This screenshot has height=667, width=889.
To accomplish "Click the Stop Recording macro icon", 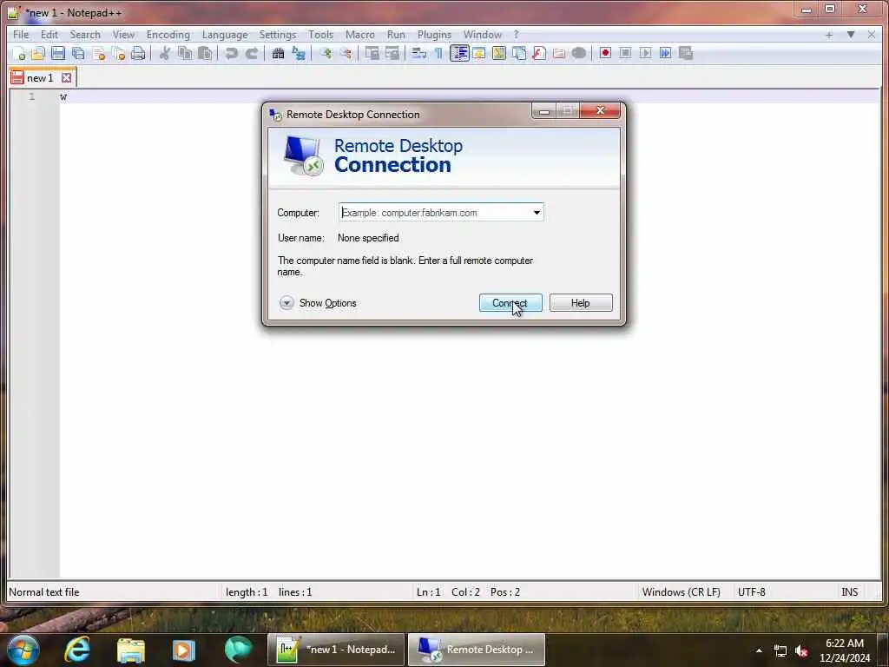I will coord(625,53).
